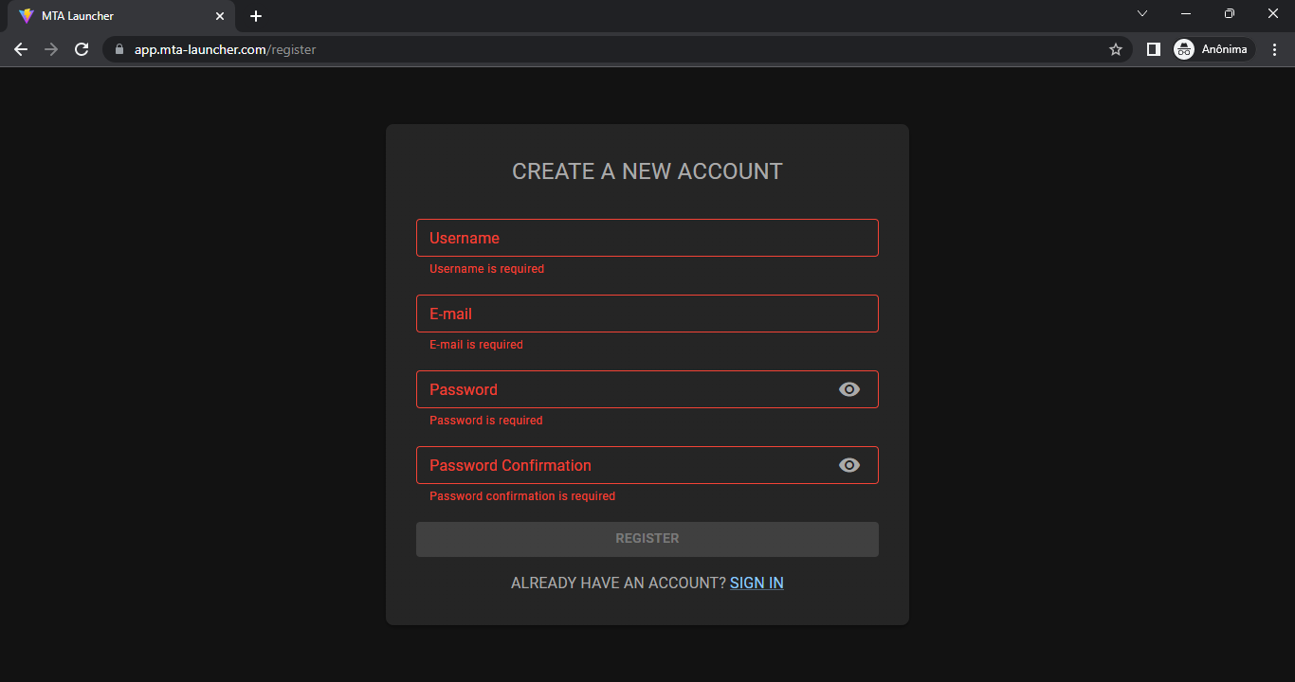Open the Chrome three-dot menu
The width and height of the screenshot is (1295, 682).
pos(1275,49)
